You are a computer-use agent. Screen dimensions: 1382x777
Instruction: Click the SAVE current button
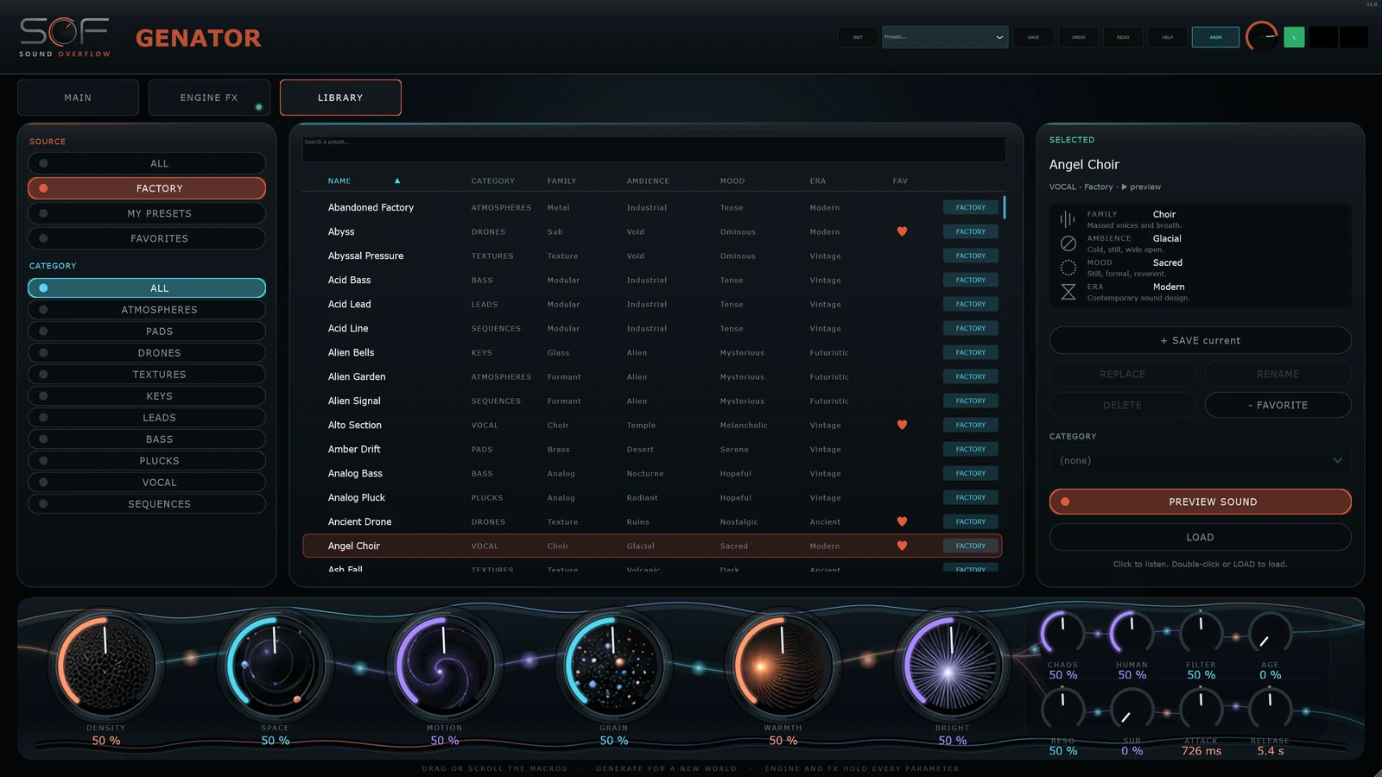click(1201, 340)
